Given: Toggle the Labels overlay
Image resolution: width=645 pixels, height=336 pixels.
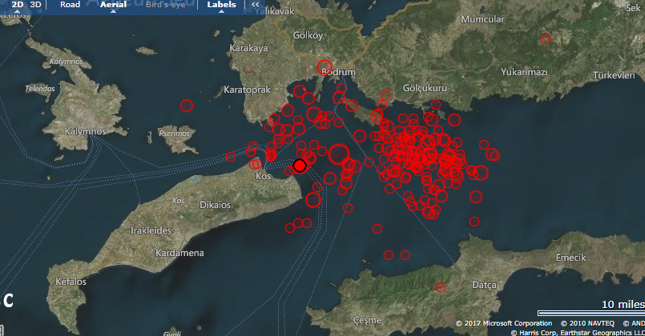Looking at the screenshot, I should point(221,5).
